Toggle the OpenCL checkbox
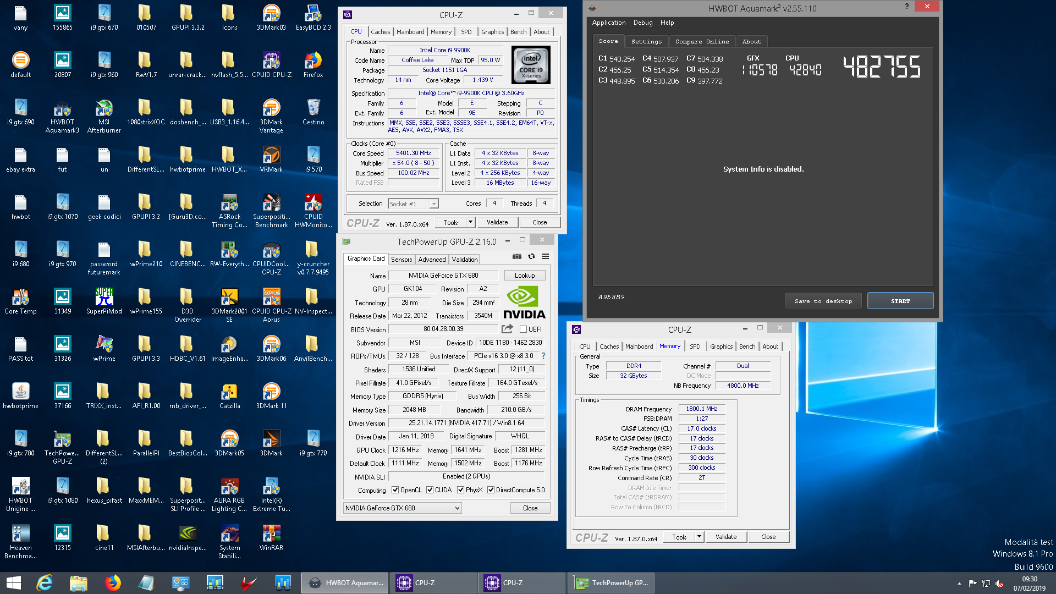The image size is (1056, 594). (395, 490)
